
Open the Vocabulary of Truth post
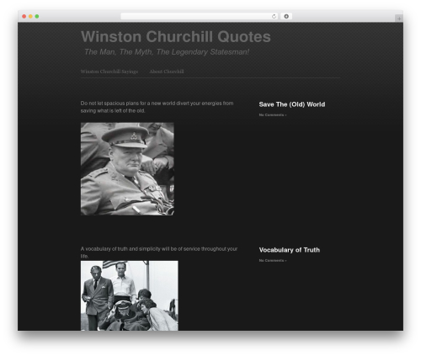click(x=290, y=250)
